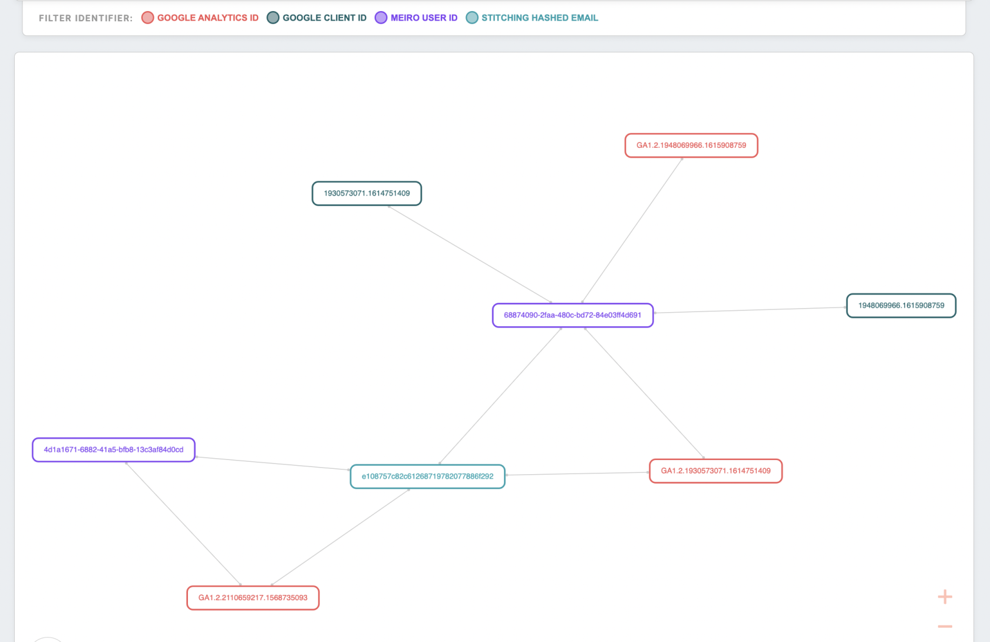Click the edge between hashed email and GA1.2.1930573071
This screenshot has height=642, width=990.
click(x=577, y=474)
